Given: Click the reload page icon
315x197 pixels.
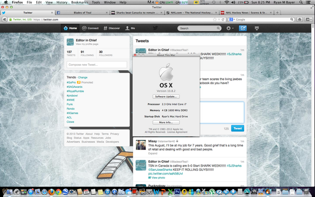Looking at the screenshot, I should pyautogui.click(x=223, y=19).
